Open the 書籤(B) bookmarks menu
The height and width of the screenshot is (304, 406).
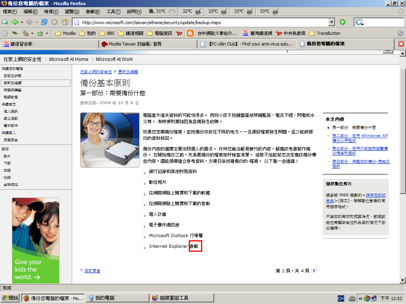(x=93, y=11)
